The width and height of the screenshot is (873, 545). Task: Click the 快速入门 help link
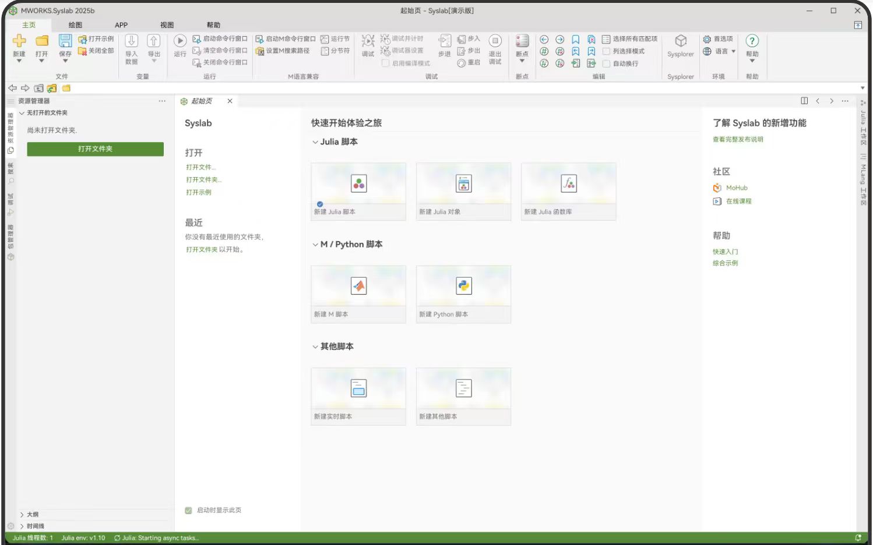click(725, 252)
